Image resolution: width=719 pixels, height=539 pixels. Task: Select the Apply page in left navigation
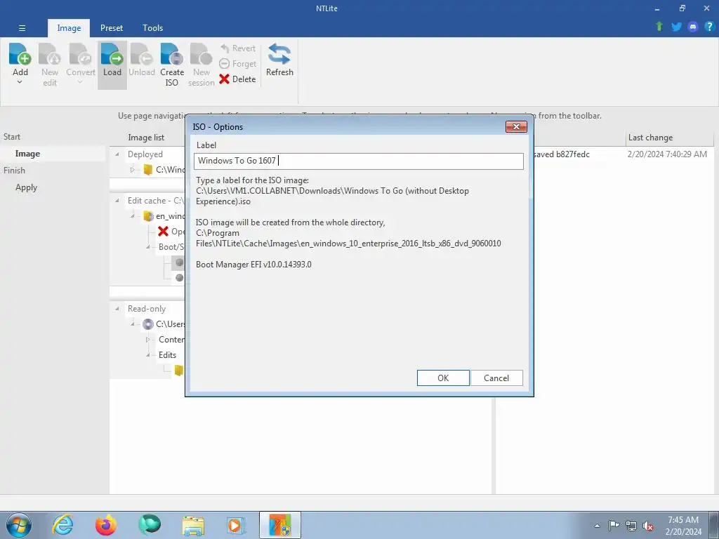(26, 187)
